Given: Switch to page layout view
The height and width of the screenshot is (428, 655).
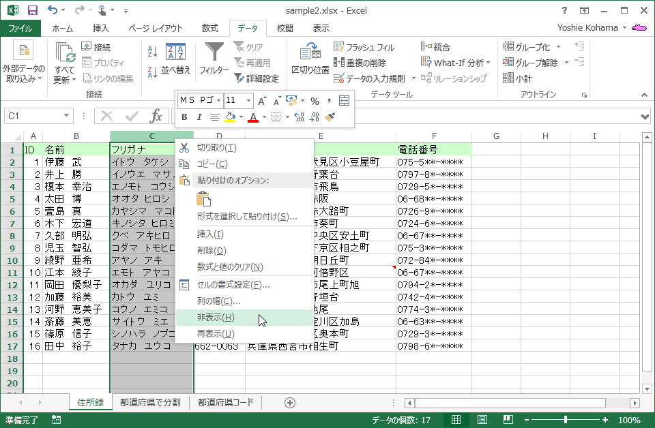Looking at the screenshot, I should tap(482, 420).
